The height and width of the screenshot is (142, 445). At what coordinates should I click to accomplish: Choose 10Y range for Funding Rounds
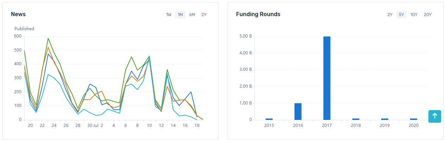pyautogui.click(x=414, y=15)
